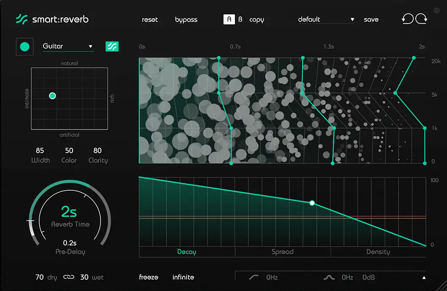Toggle the infinite button
The height and width of the screenshot is (291, 447).
tap(183, 277)
